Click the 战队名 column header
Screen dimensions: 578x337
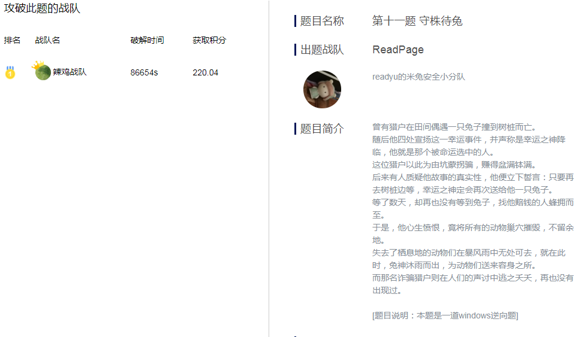click(x=47, y=40)
